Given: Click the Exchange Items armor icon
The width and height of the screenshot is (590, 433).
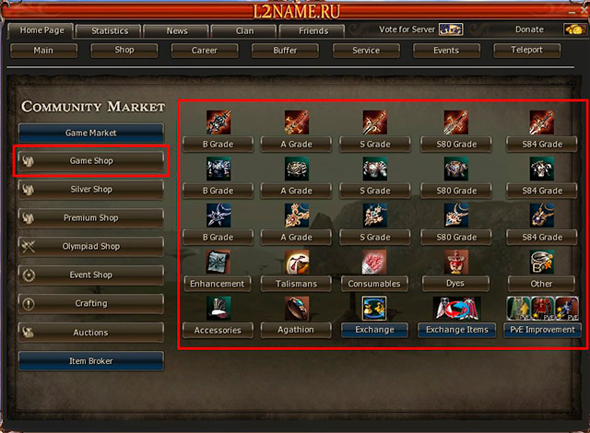Looking at the screenshot, I should point(456,309).
